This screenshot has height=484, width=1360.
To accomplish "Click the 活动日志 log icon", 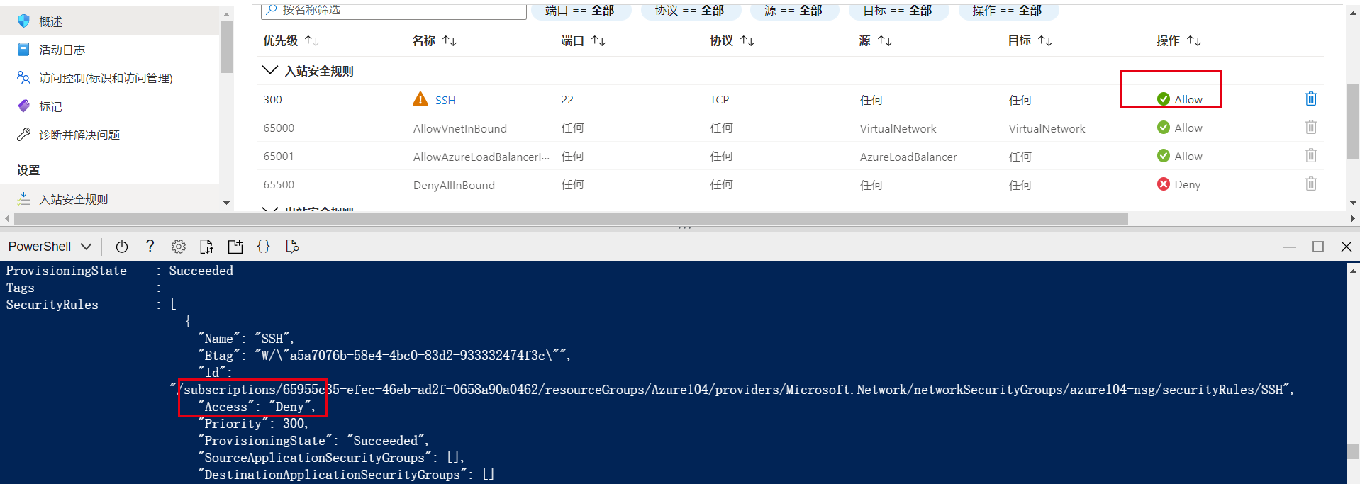I will 23,50.
